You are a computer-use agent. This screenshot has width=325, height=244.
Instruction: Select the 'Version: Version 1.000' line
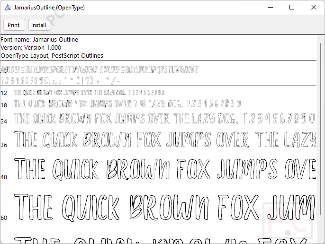click(x=31, y=48)
